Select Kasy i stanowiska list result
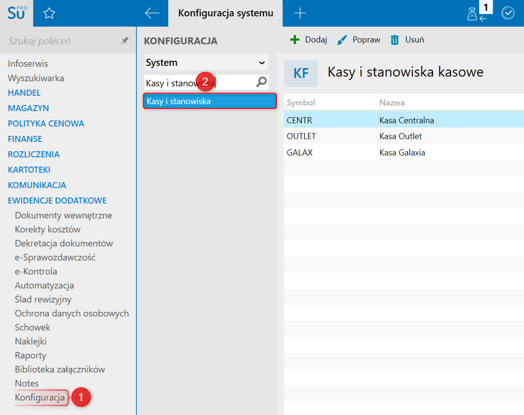Screen dimensions: 524x415 [x=209, y=101]
